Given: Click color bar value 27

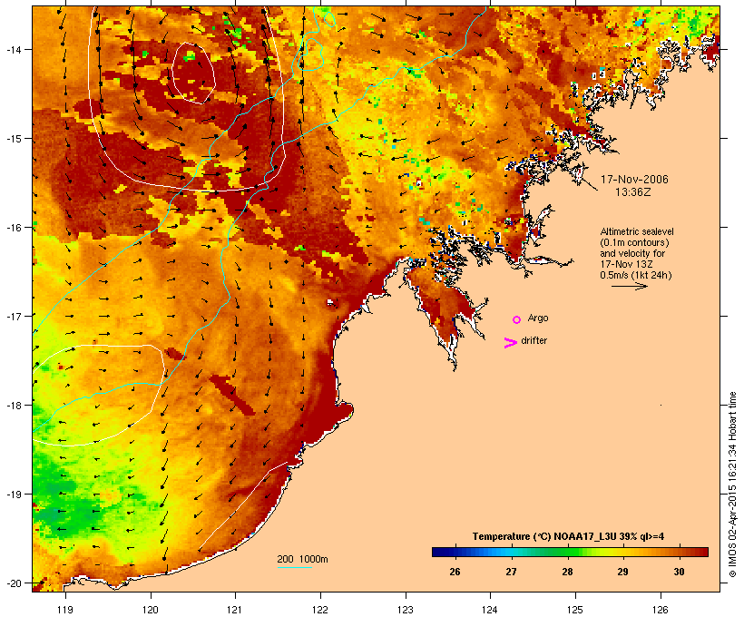Looking at the screenshot, I should click(511, 572).
